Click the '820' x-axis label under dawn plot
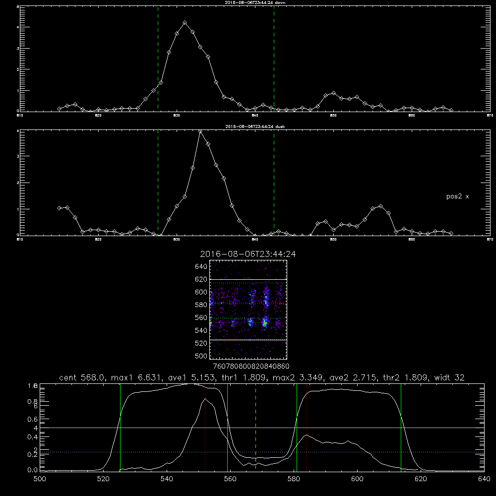The width and height of the screenshot is (496, 496). click(x=98, y=116)
